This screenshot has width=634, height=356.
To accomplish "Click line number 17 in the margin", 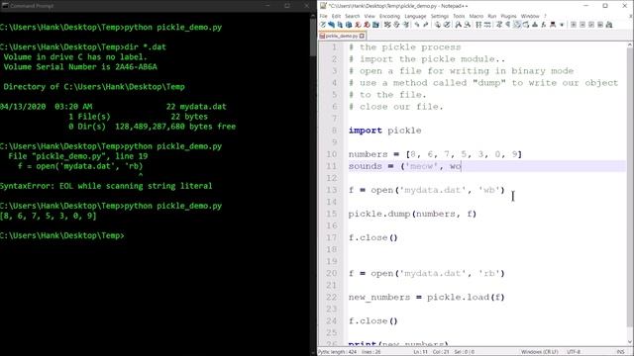I will coord(332,237).
